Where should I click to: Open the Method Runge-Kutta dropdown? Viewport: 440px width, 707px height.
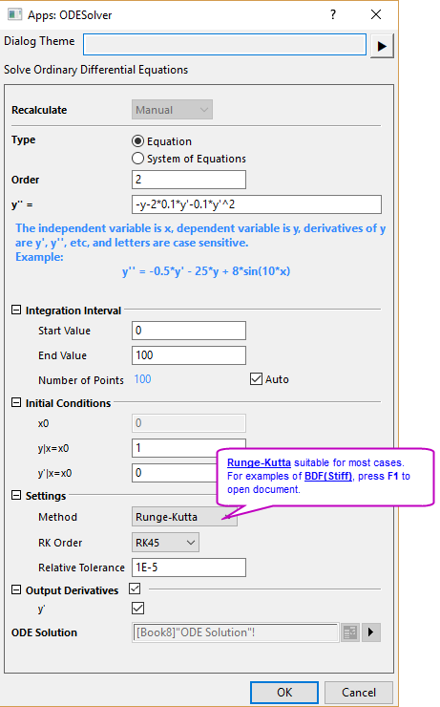[184, 517]
